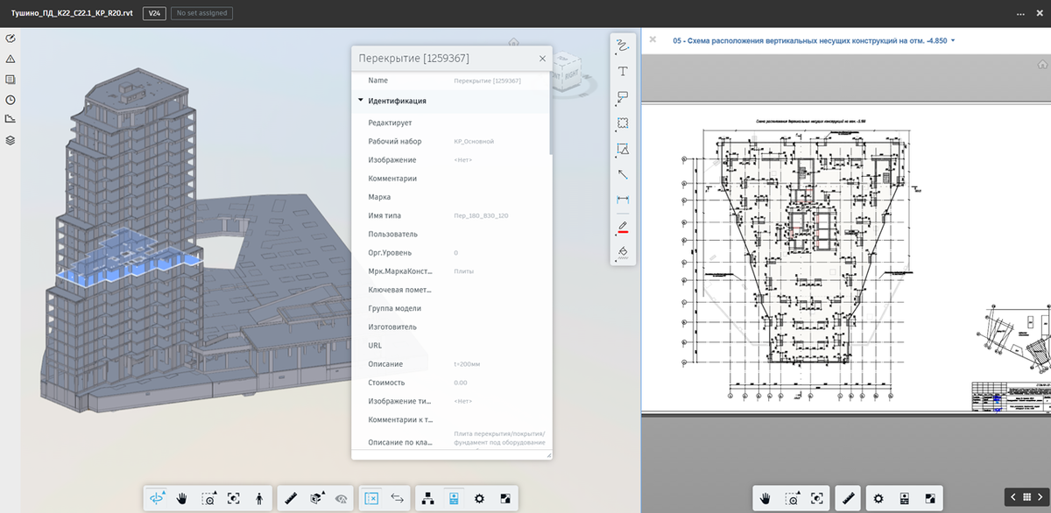
Task: Activate Zoom window in 2D sheet toolbar
Action: coord(792,497)
